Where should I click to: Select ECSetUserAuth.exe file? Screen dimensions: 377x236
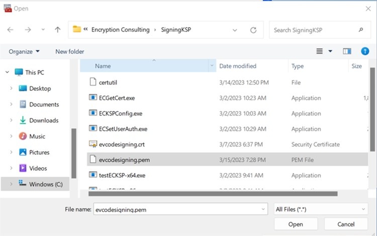123,129
